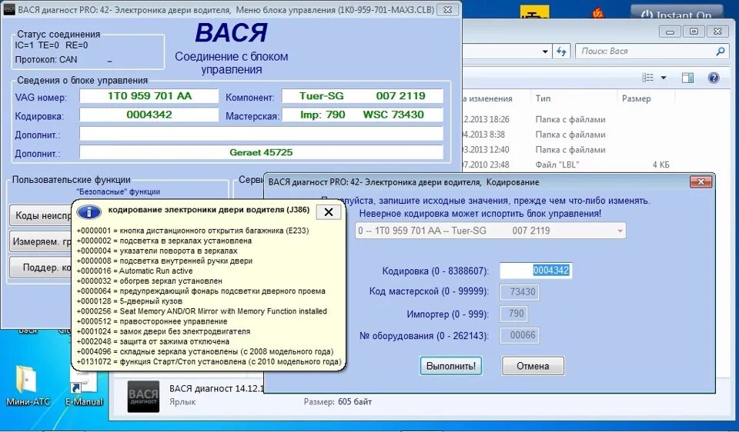The image size is (739, 432).
Task: Click hint line +0000016 Automatic Run active
Action: (134, 271)
